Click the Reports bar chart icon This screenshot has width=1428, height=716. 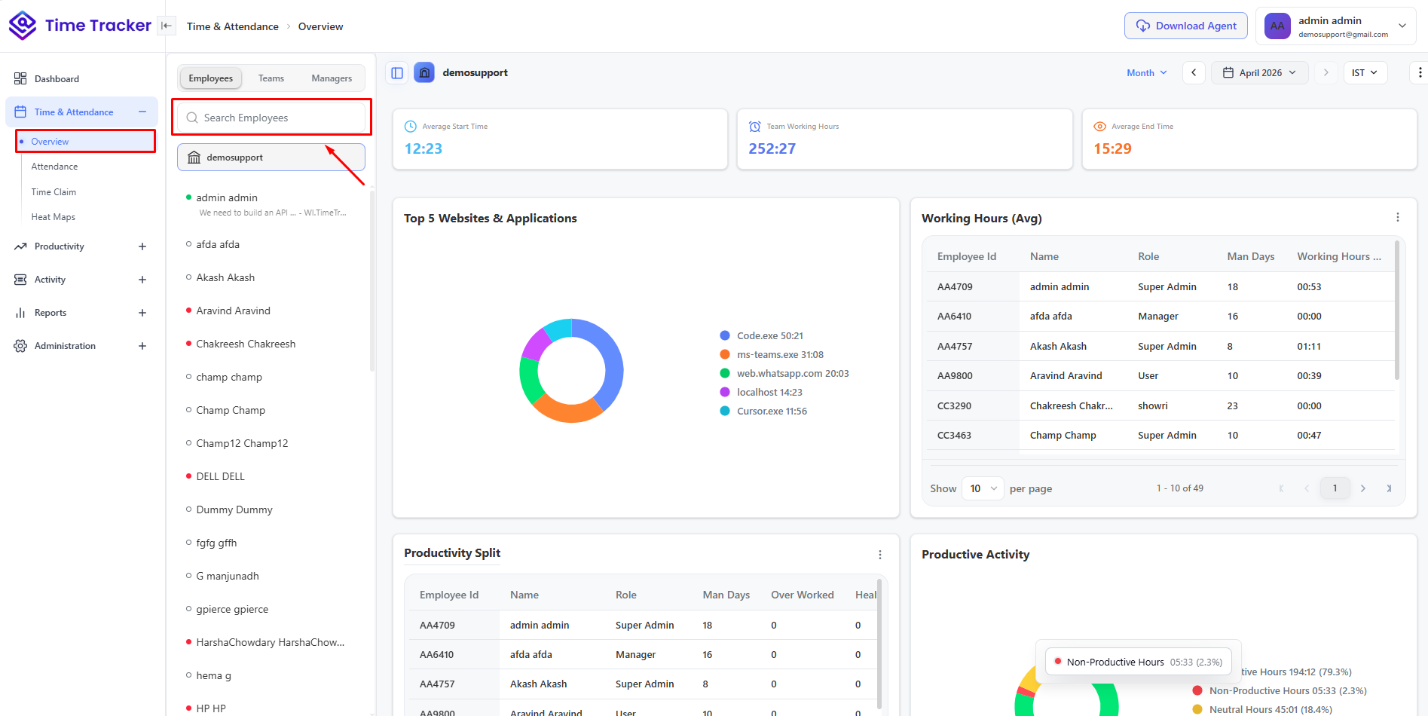(20, 313)
